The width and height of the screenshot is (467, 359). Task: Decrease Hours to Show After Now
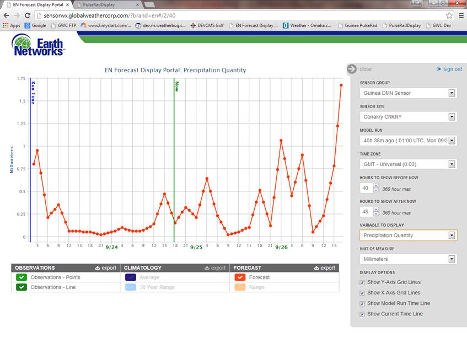(x=376, y=214)
